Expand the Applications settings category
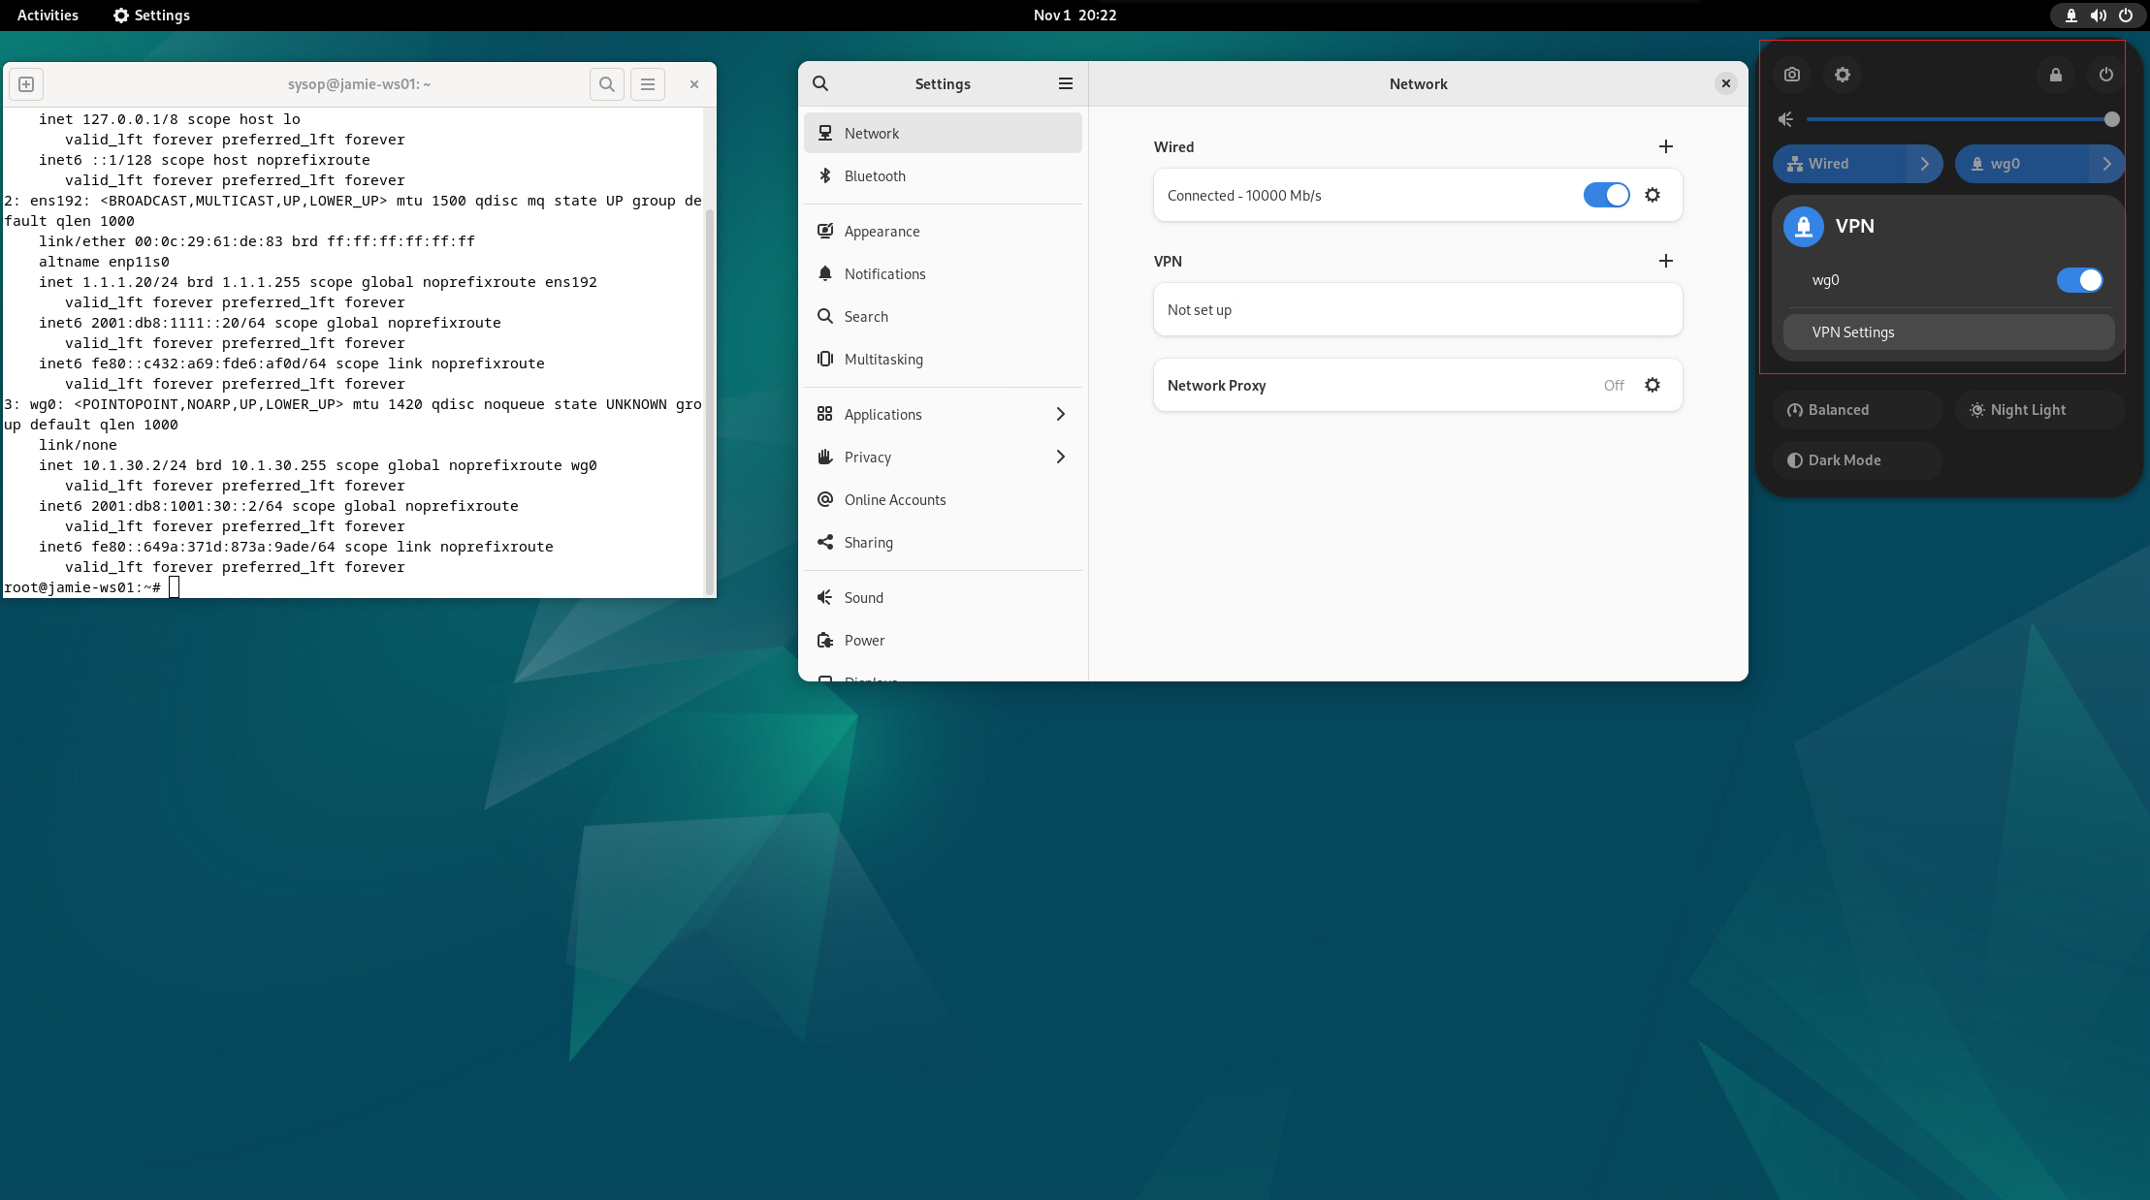 (x=943, y=414)
